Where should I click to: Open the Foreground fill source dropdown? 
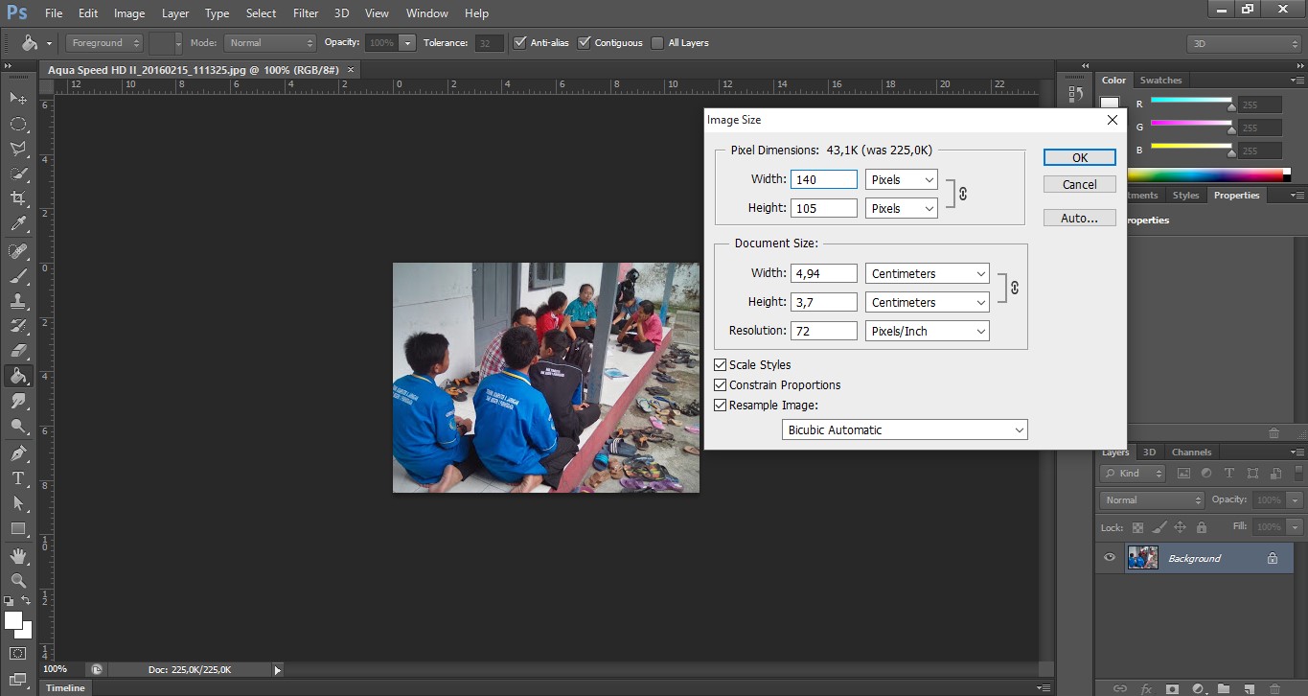104,43
